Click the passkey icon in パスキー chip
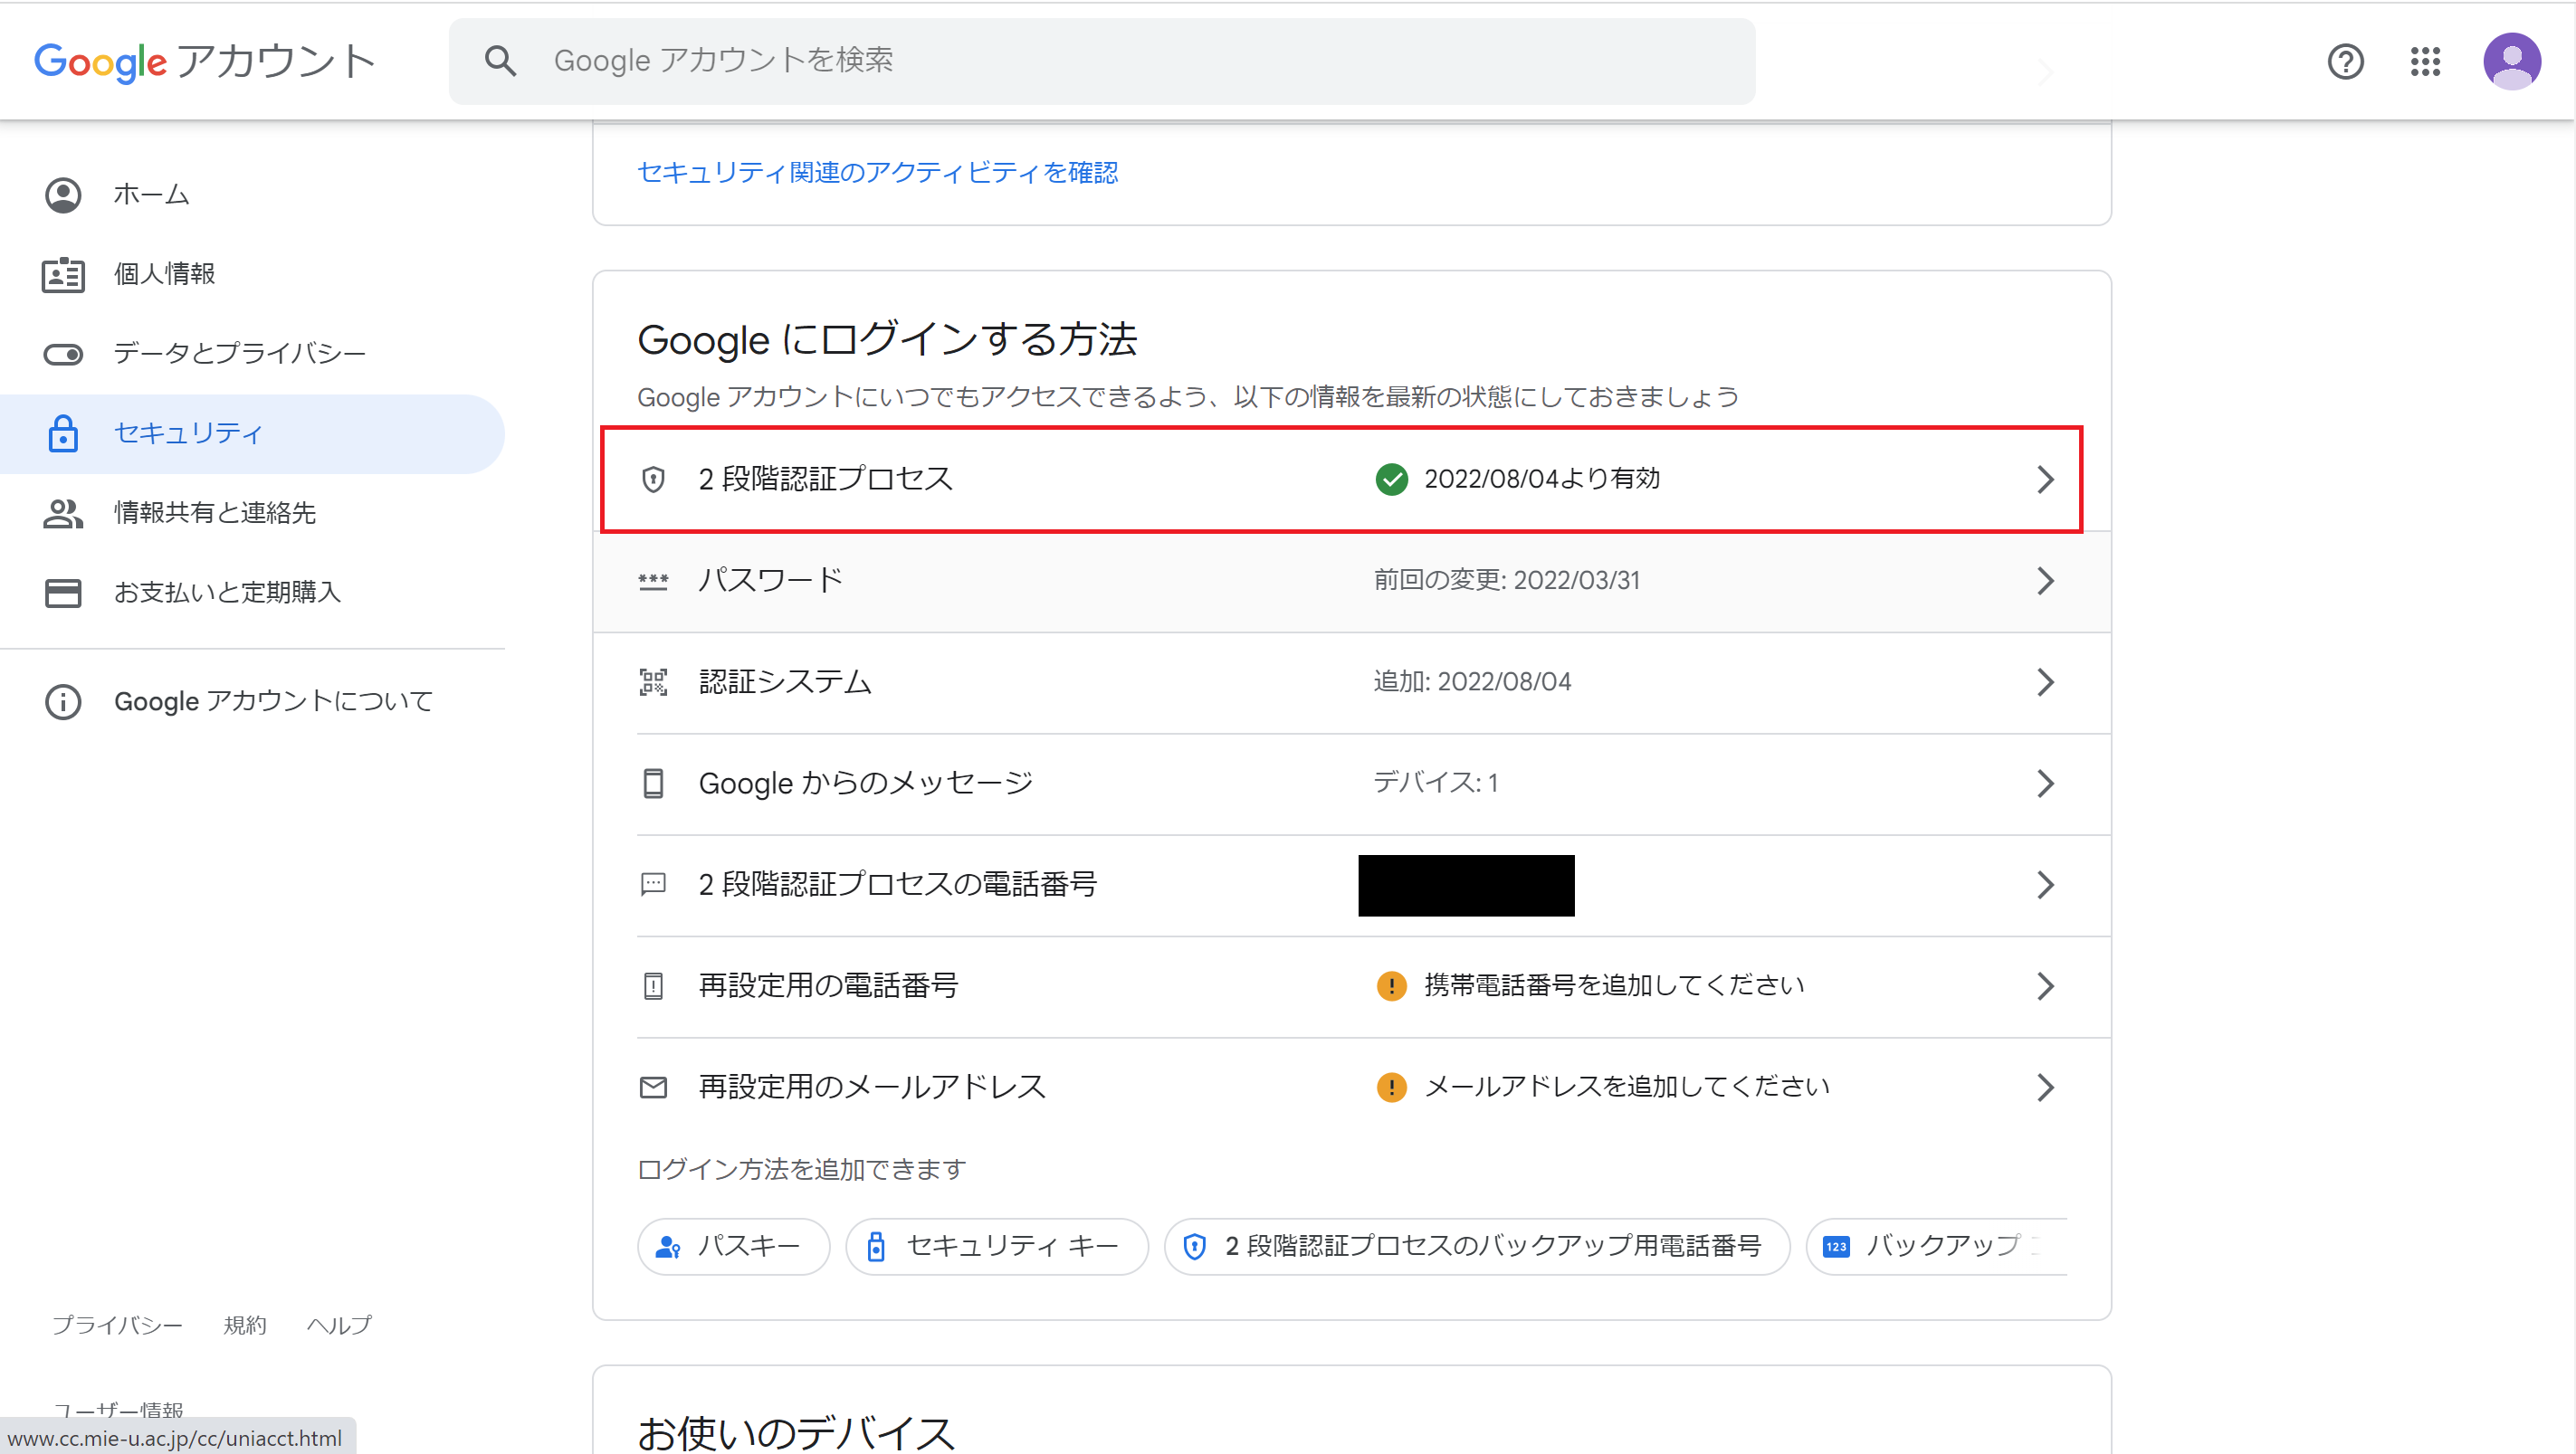This screenshot has height=1454, width=2576. (x=668, y=1247)
